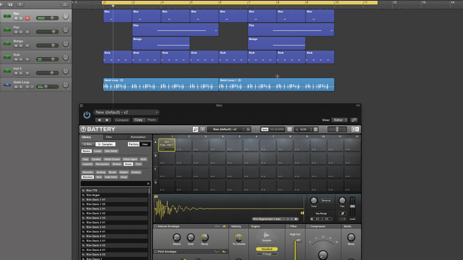Viewport: 463px width, 260px height.
Task: Click the Bongo track instrument icon
Action: point(7,44)
